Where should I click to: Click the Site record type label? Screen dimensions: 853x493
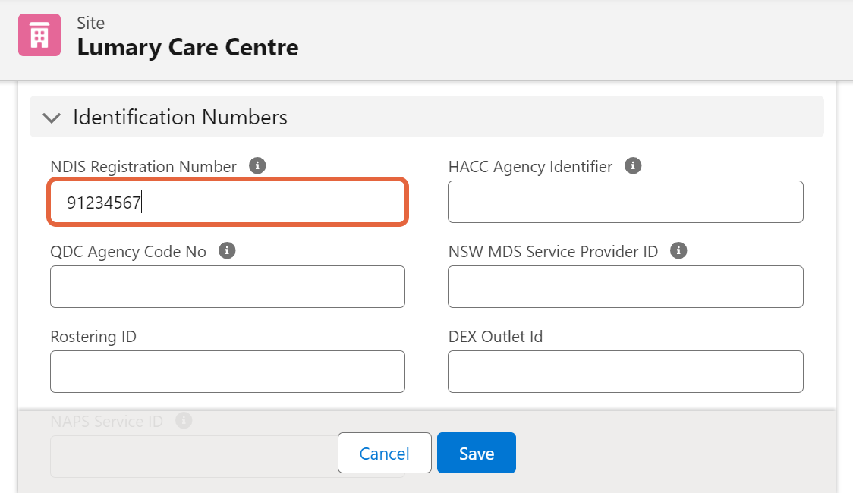coord(90,23)
